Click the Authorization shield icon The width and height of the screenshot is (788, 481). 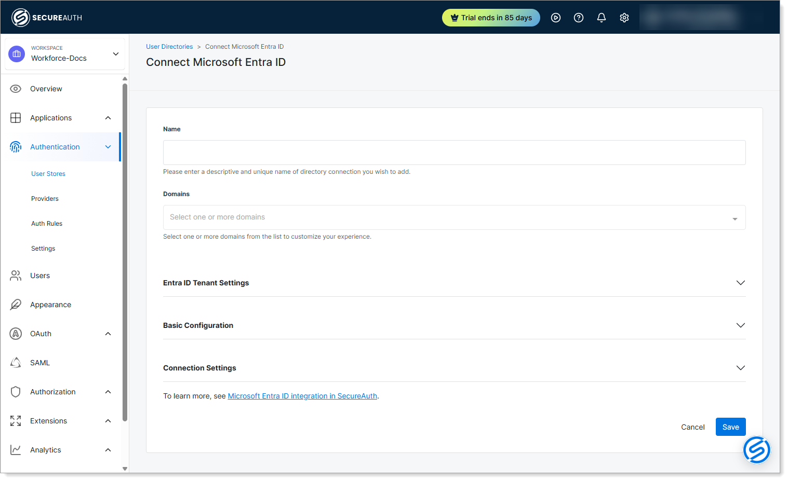[x=16, y=391]
